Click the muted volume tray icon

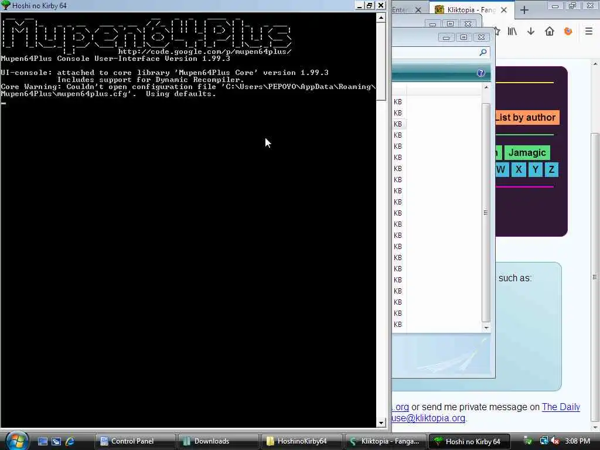pos(555,441)
